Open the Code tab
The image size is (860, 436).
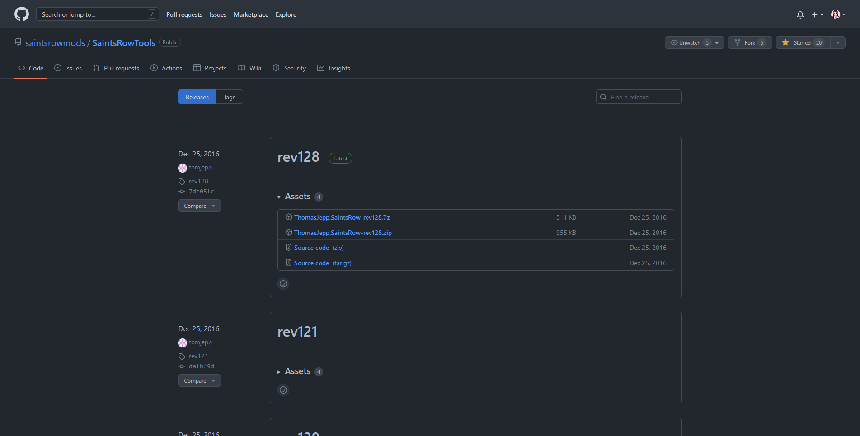[x=31, y=68]
